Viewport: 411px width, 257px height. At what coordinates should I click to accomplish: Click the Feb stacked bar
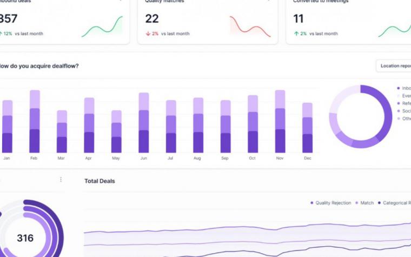(35, 121)
